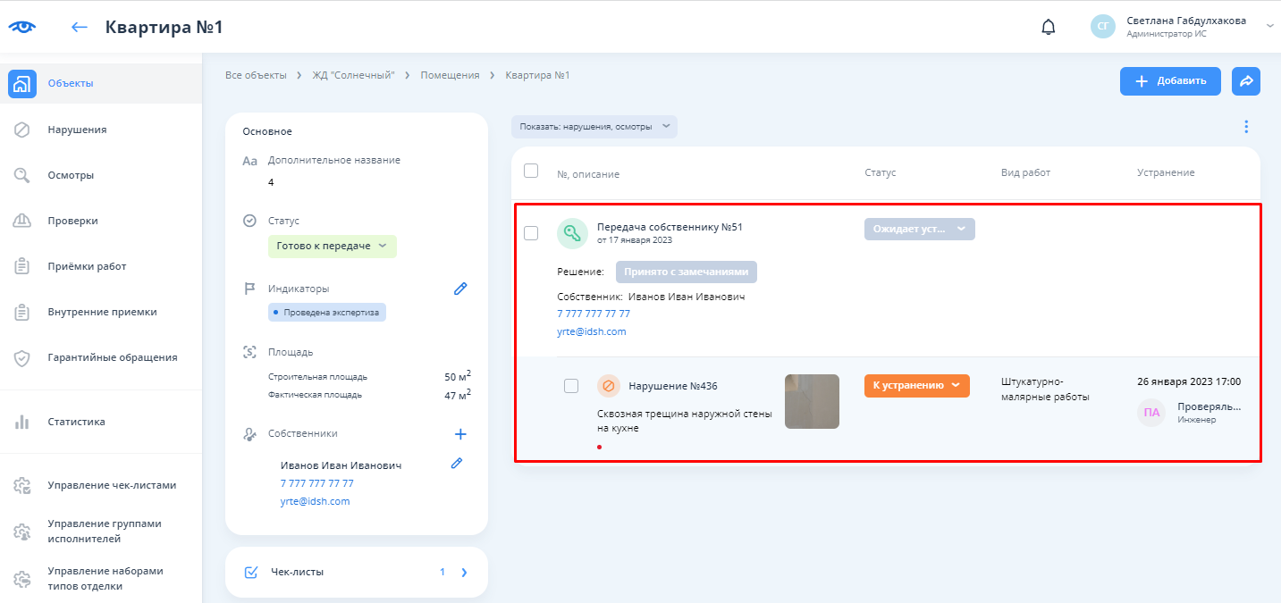Check the Передача собственнику №51 checkbox
This screenshot has width=1281, height=603.
[x=531, y=233]
